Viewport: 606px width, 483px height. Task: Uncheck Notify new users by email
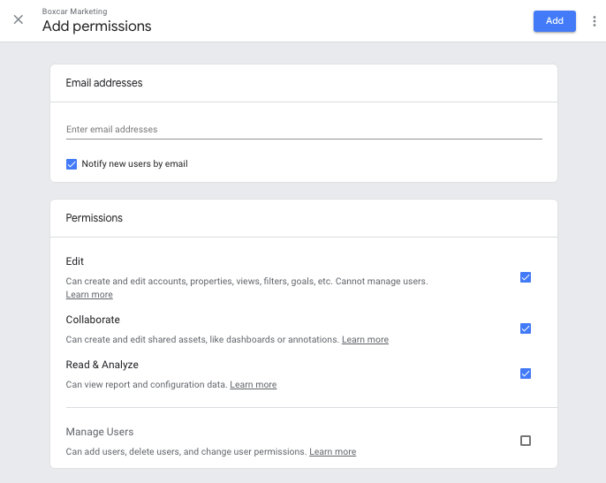click(x=72, y=164)
